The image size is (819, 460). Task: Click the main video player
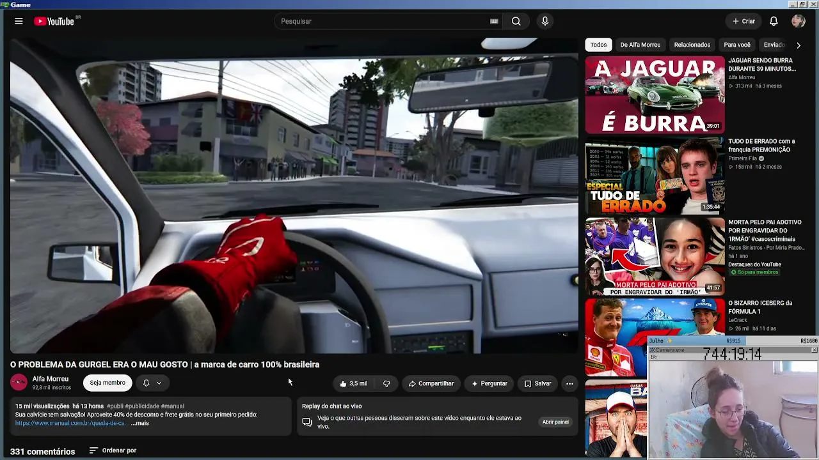(x=294, y=195)
